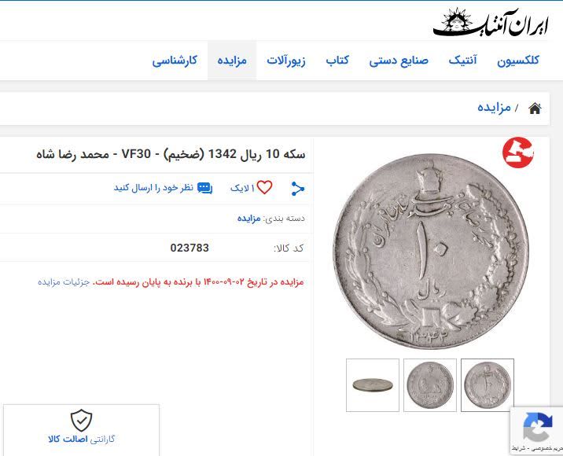The image size is (563, 456).
Task: Like the coin with the heart icon
Action: coord(265,187)
